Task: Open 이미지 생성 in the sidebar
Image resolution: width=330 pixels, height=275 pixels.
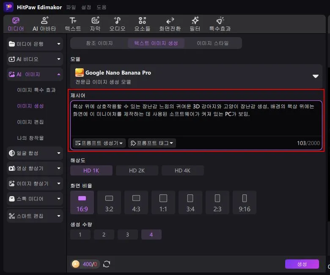Action: [30, 106]
